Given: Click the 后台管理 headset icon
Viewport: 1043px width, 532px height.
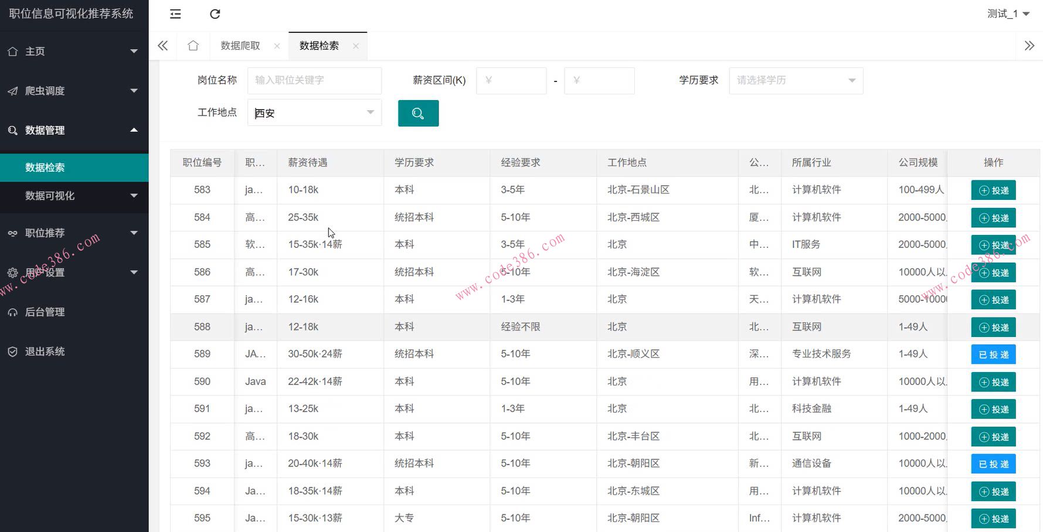Looking at the screenshot, I should click(13, 312).
